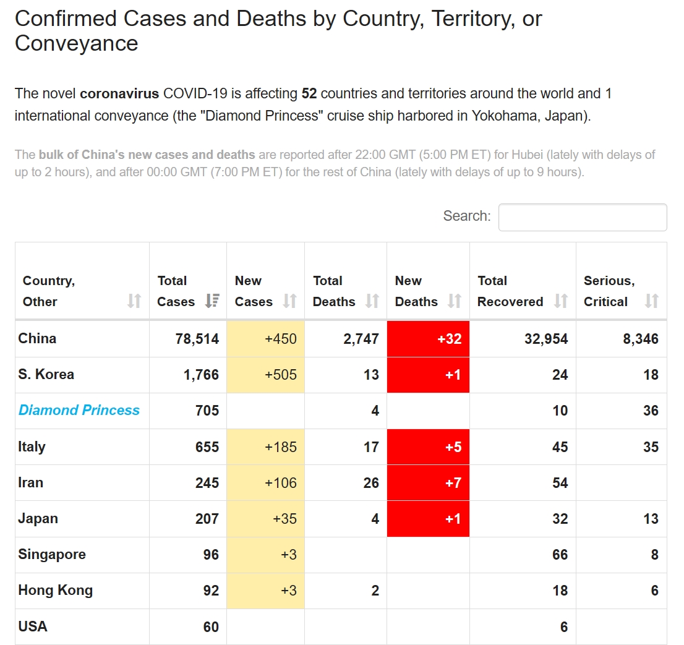Click the Hong Kong country cell
This screenshot has height=645, width=684.
tap(55, 590)
